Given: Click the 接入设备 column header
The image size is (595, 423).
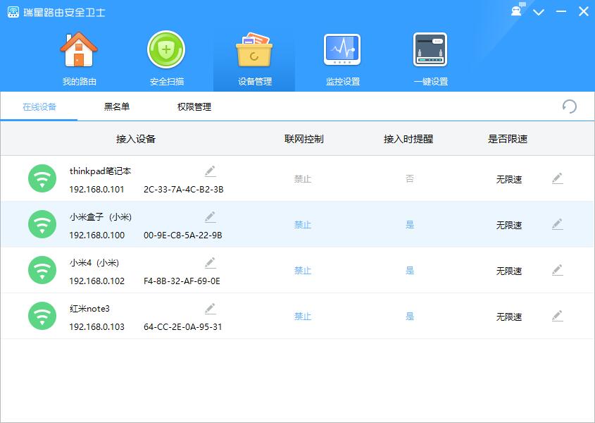Looking at the screenshot, I should tap(136, 139).
